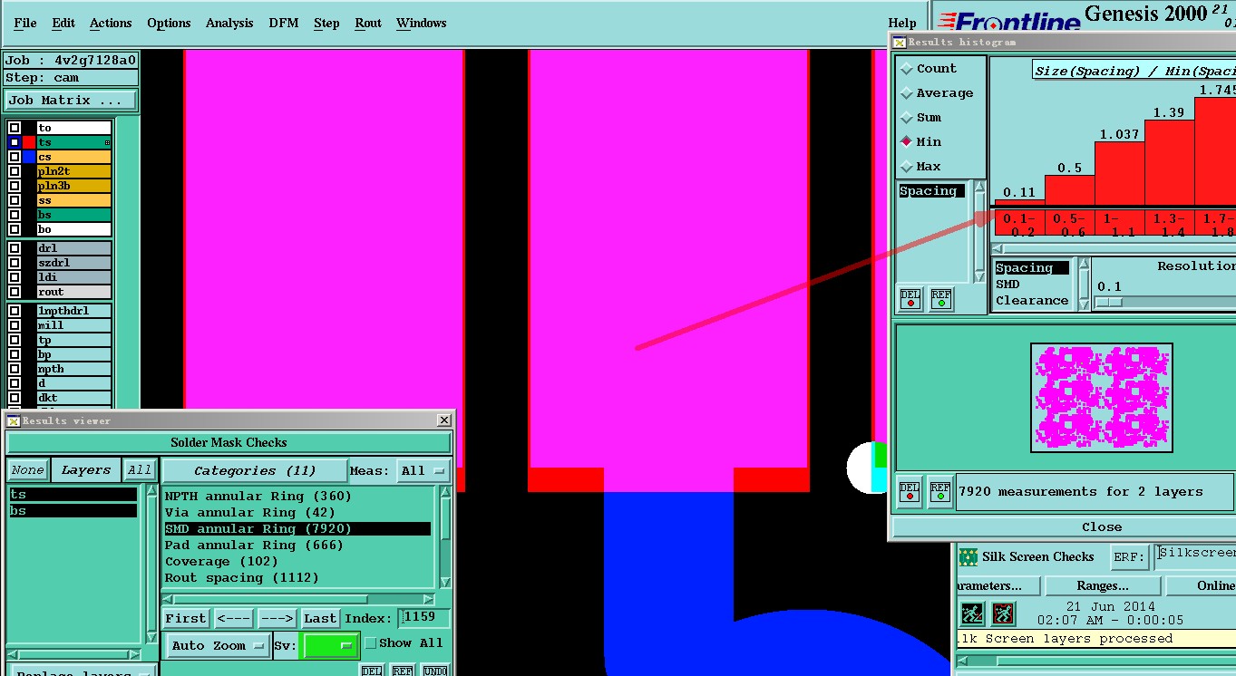The width and height of the screenshot is (1236, 676).
Task: Select the Max radio option
Action: (907, 167)
